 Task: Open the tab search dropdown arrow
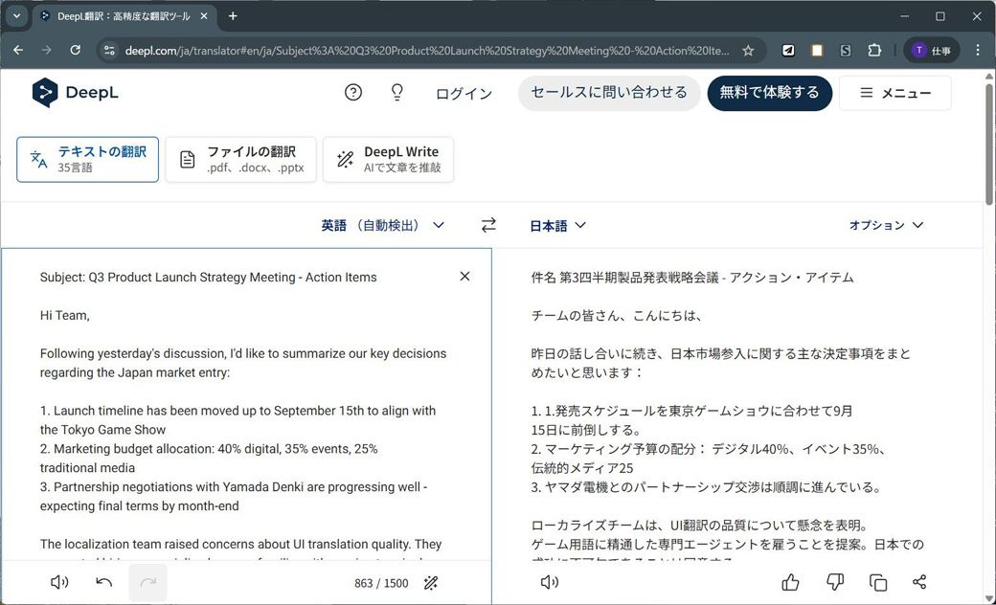(16, 16)
